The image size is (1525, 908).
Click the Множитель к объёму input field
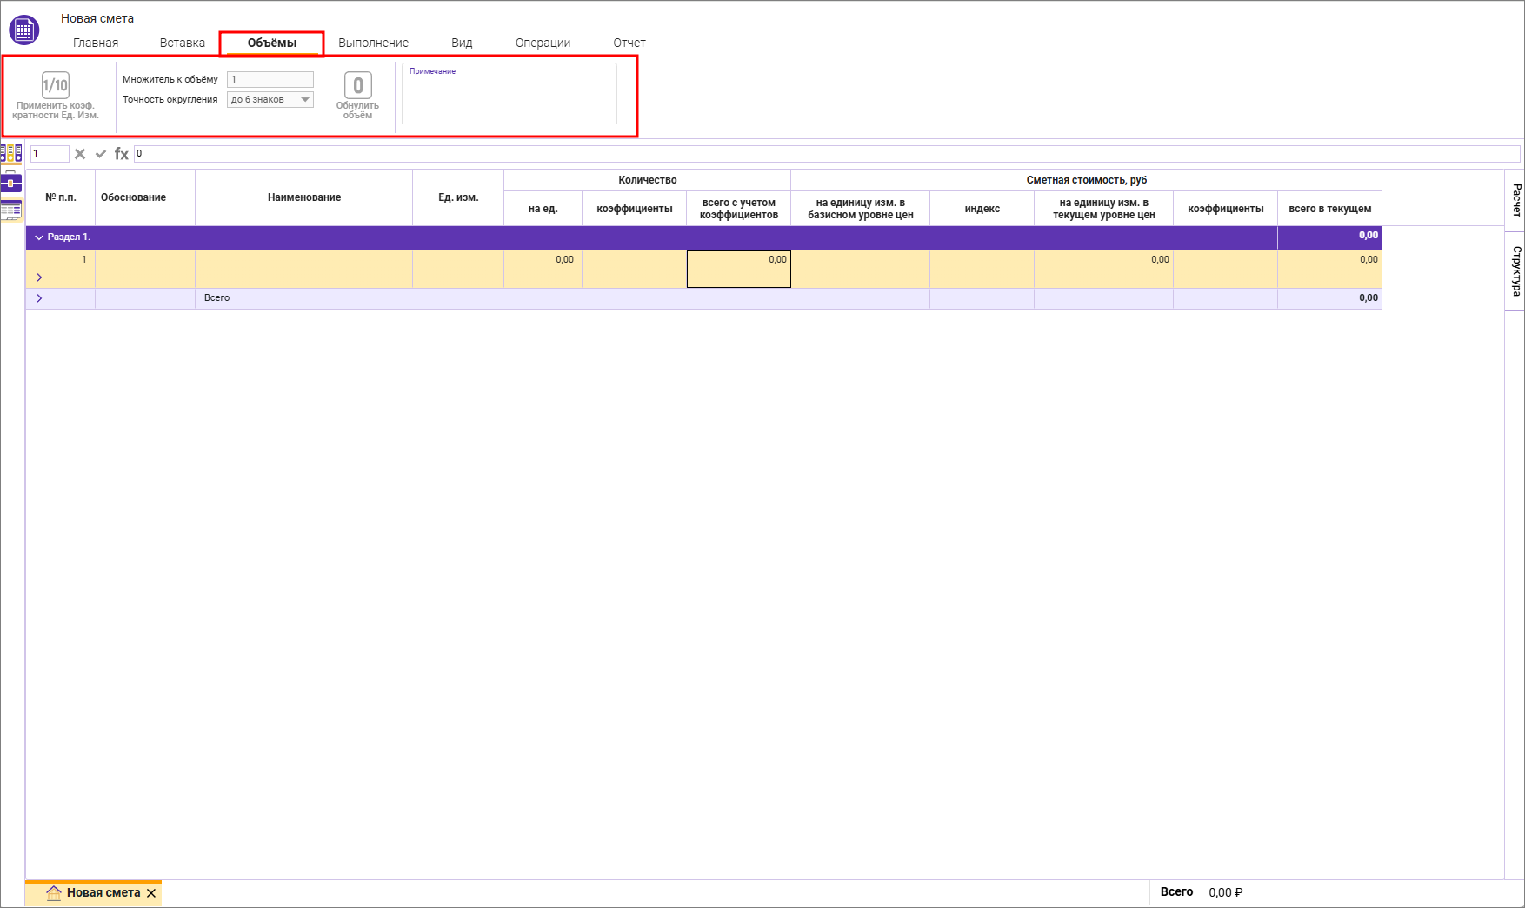click(x=270, y=79)
